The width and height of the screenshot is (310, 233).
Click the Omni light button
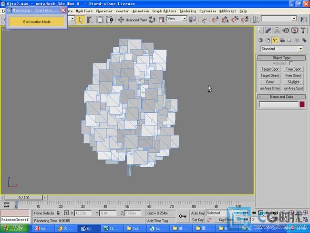[269, 82]
